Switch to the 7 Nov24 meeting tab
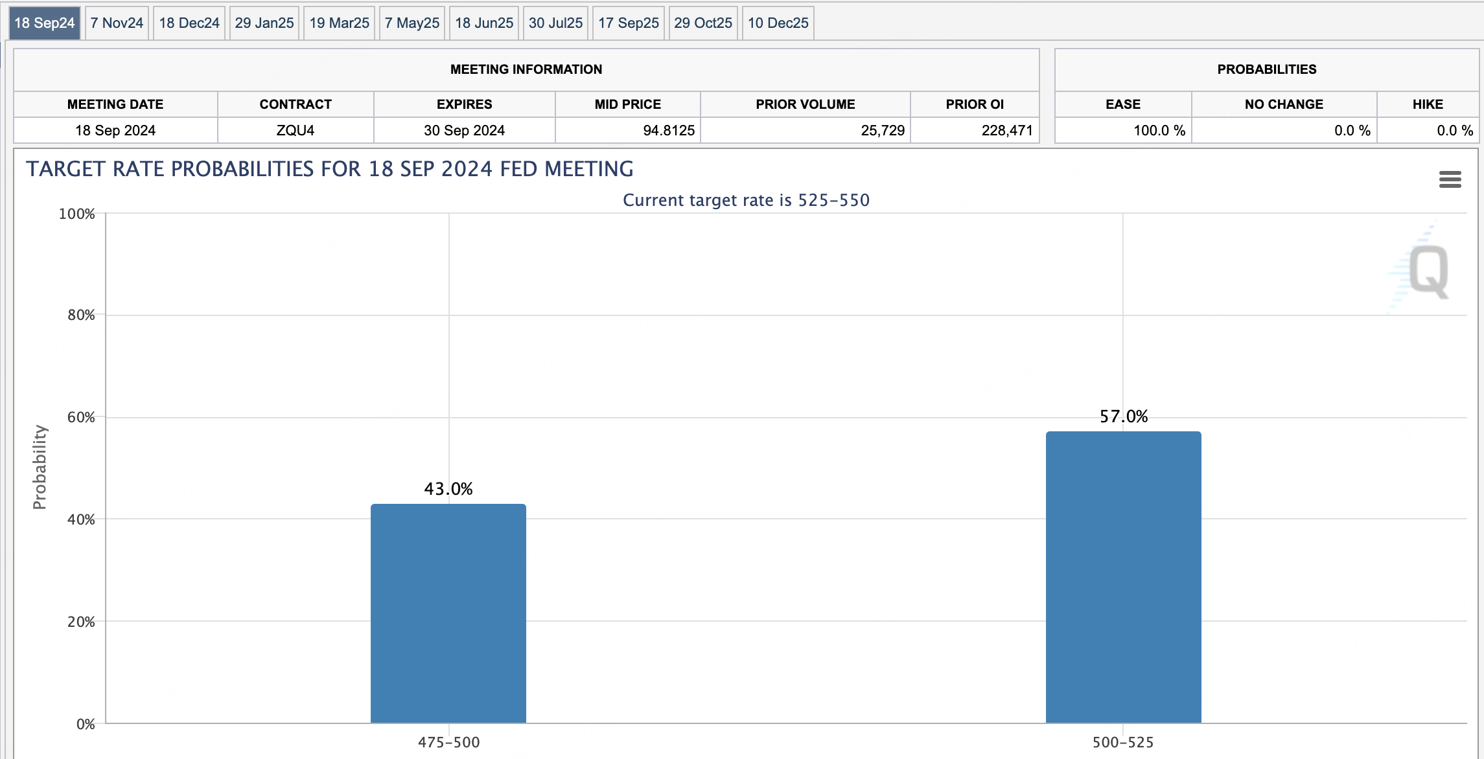Screen dimensions: 1484x759 [117, 23]
